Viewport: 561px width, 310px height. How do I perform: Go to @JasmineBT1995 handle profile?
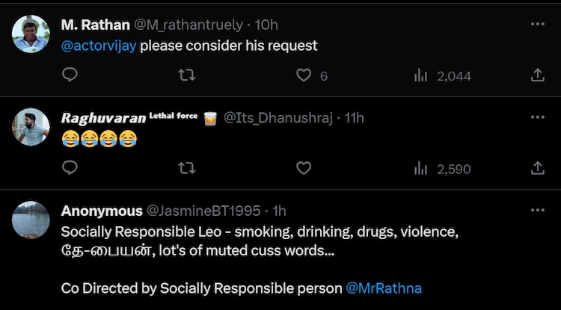click(x=205, y=211)
